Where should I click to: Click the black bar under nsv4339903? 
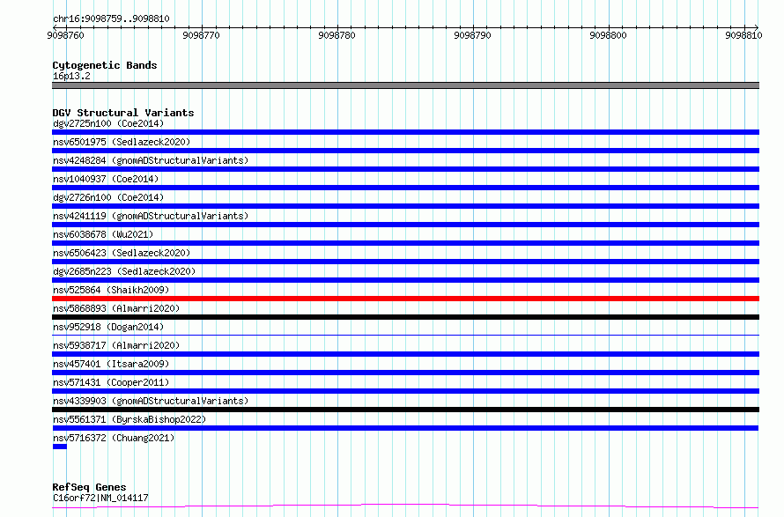[x=405, y=410]
